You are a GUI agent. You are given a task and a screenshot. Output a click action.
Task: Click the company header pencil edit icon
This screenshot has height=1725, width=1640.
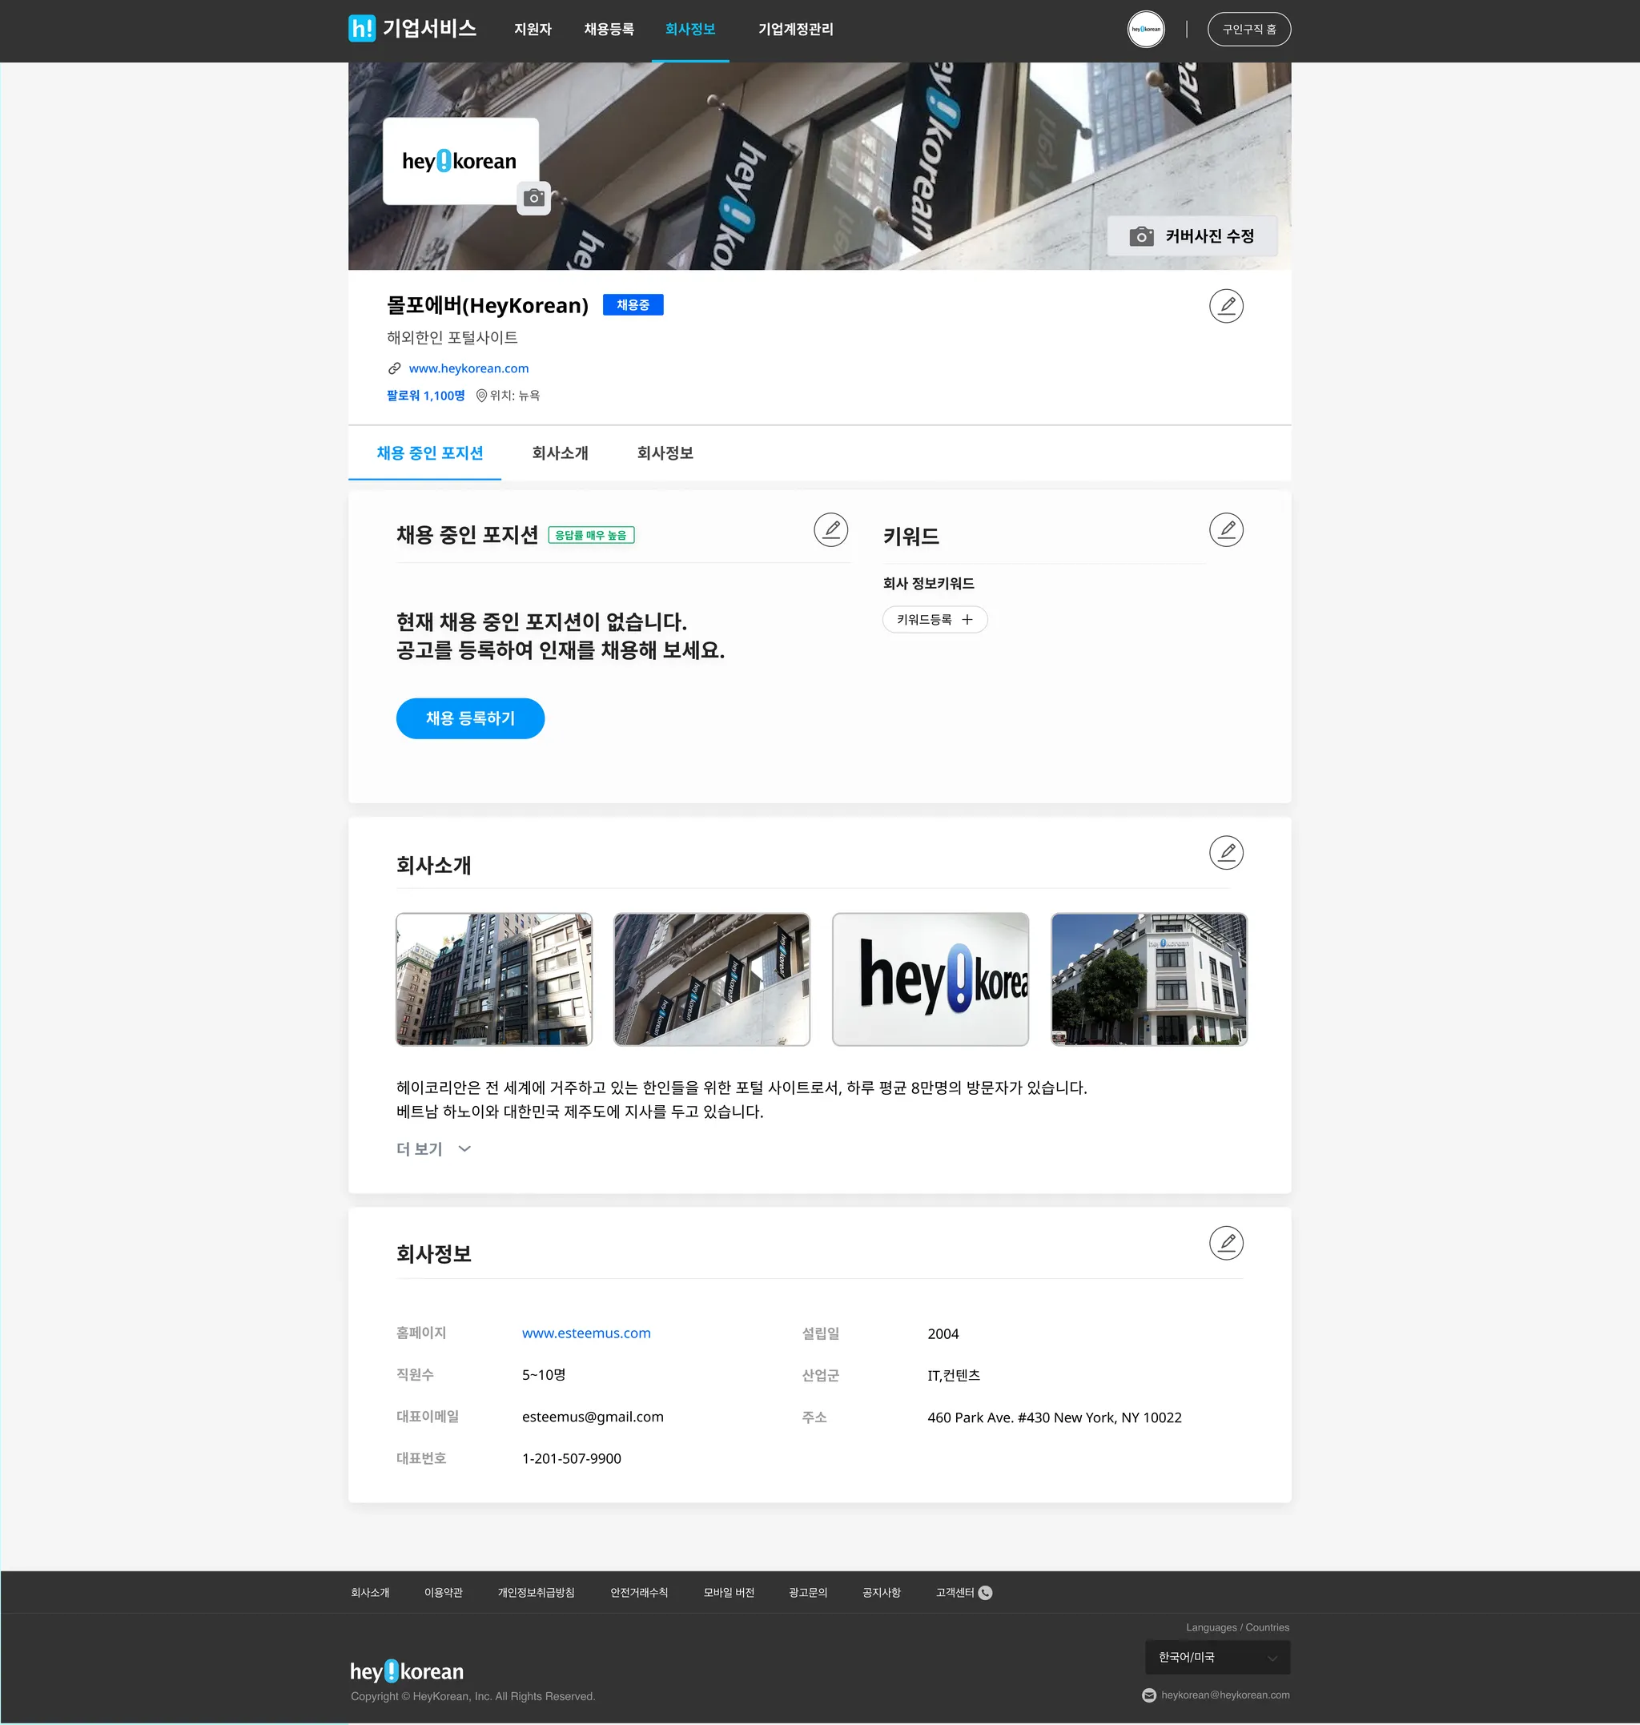1226,306
